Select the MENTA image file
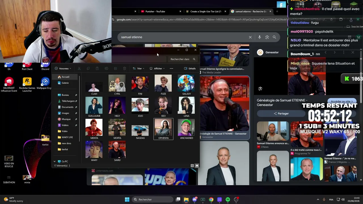 (x=94, y=129)
